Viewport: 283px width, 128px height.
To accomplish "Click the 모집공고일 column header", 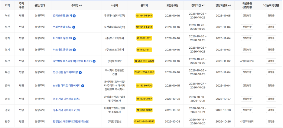I will click(172, 5).
